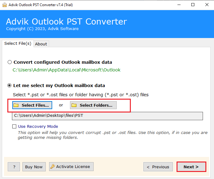The height and width of the screenshot is (179, 214).
Task: Click the folder icon on Select Folders button
Action: point(74,105)
